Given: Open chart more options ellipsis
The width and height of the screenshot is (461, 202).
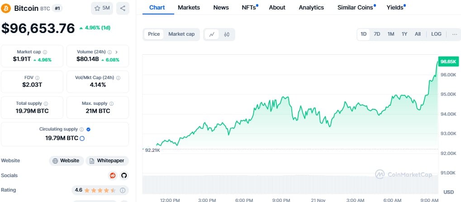Looking at the screenshot, I should tap(455, 34).
